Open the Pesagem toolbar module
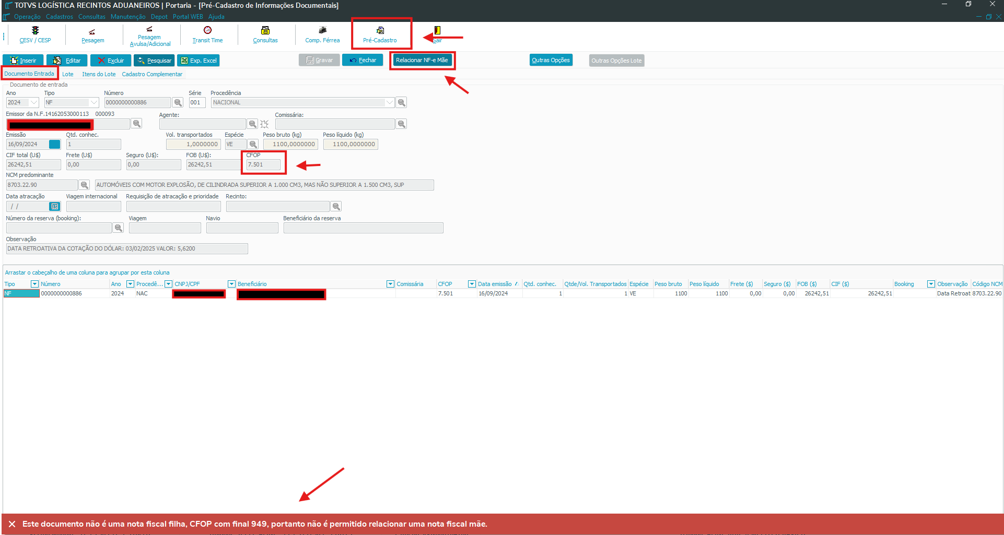Image resolution: width=1004 pixels, height=535 pixels. [92, 35]
